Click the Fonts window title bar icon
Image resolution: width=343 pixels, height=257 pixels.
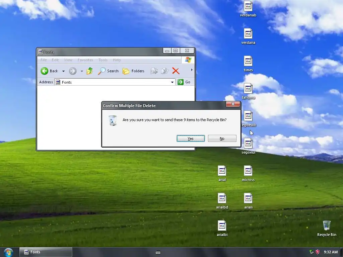click(41, 52)
